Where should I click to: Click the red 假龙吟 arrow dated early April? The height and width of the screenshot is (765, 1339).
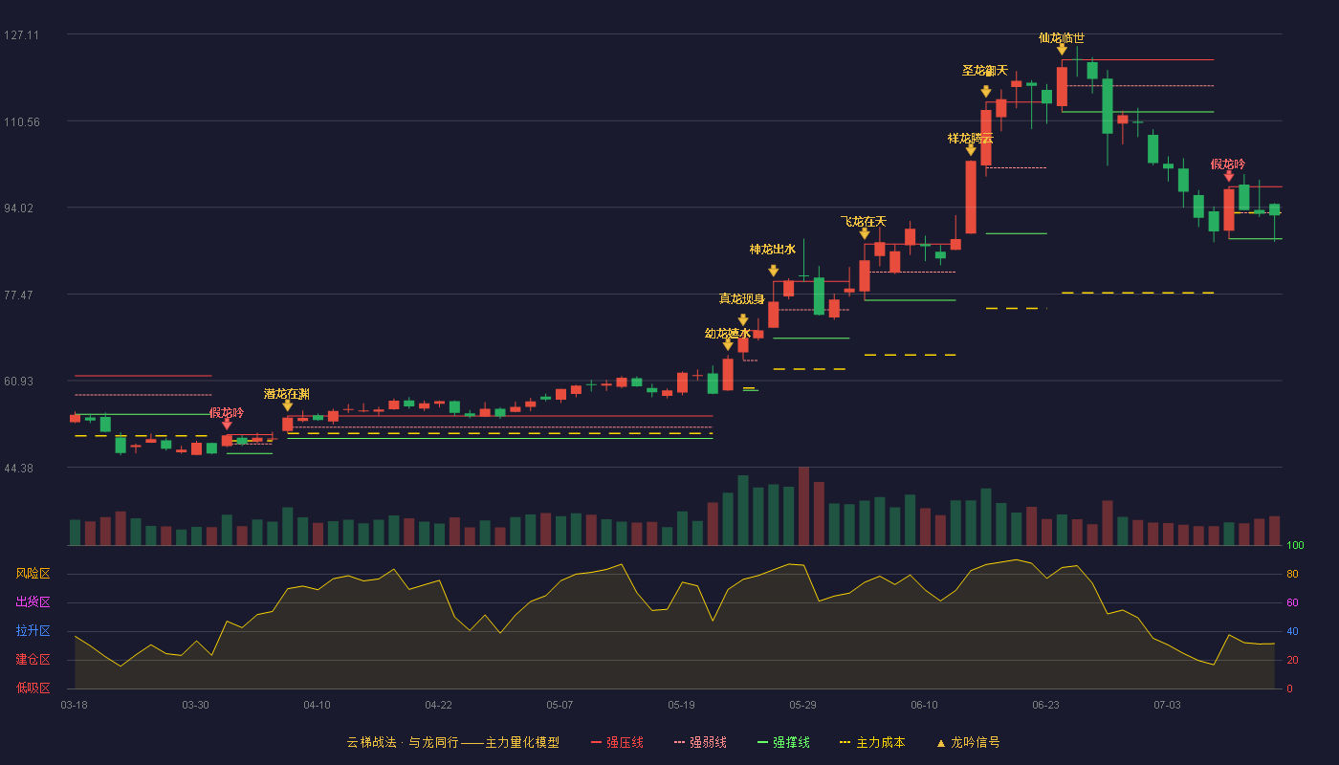[227, 425]
